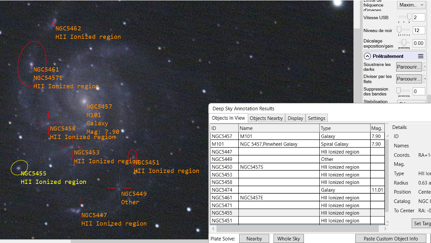This screenshot has height=243, width=431.
Task: Sort by the Type column header
Action: [x=345, y=128]
